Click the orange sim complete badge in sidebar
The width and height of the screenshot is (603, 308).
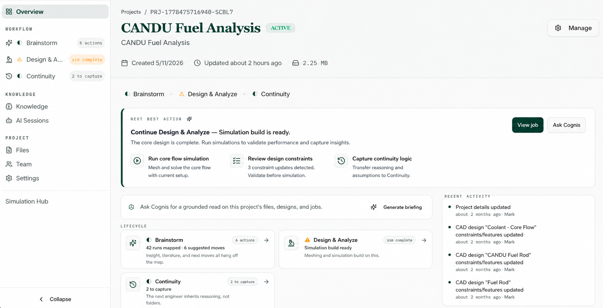[x=87, y=59]
